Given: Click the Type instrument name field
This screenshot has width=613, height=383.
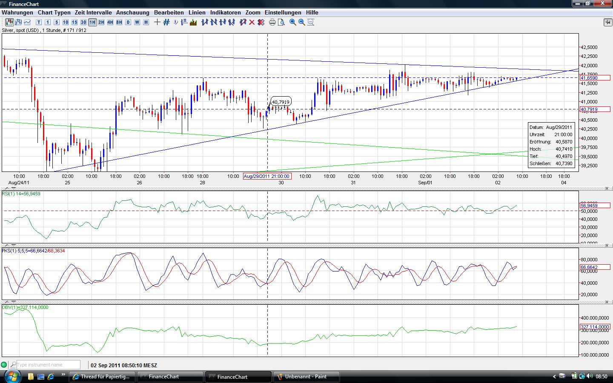Looking at the screenshot, I should point(48,365).
